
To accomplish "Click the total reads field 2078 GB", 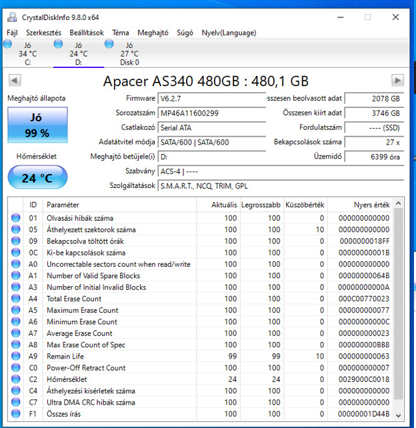I will coord(374,99).
